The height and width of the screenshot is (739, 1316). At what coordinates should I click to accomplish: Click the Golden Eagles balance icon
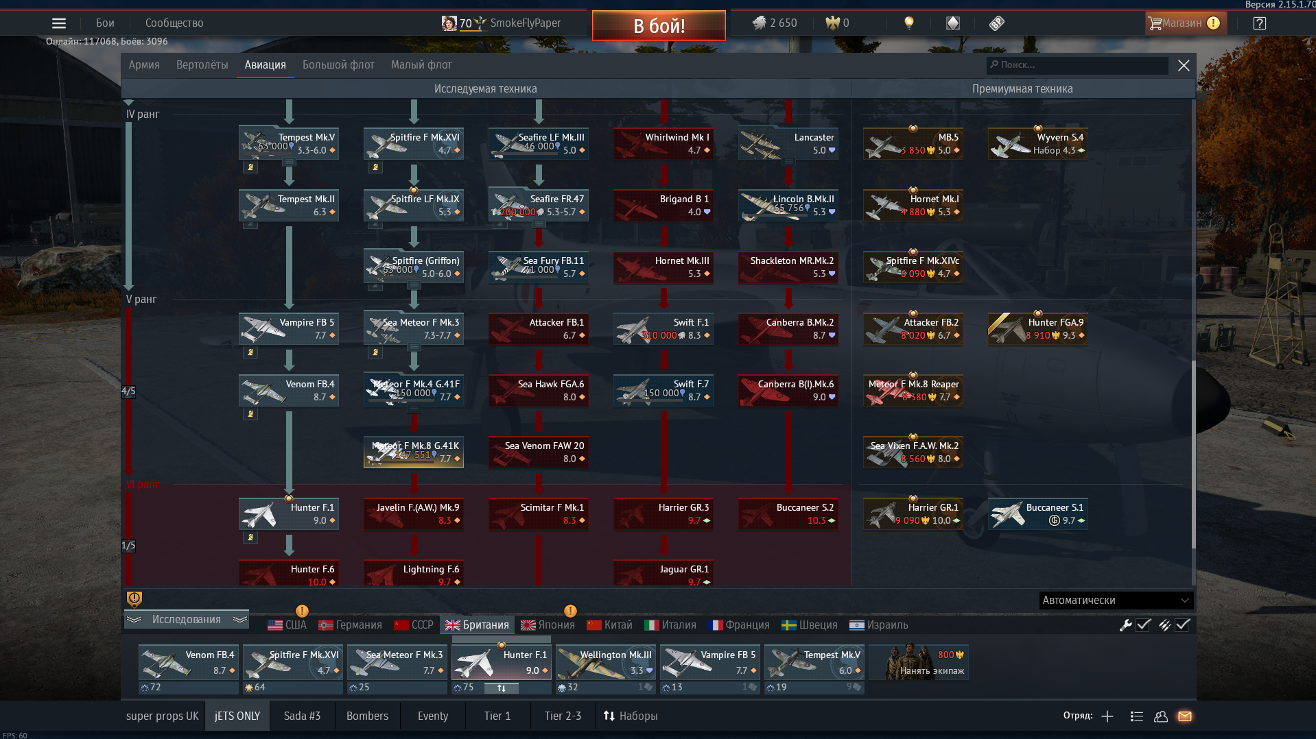tap(832, 23)
